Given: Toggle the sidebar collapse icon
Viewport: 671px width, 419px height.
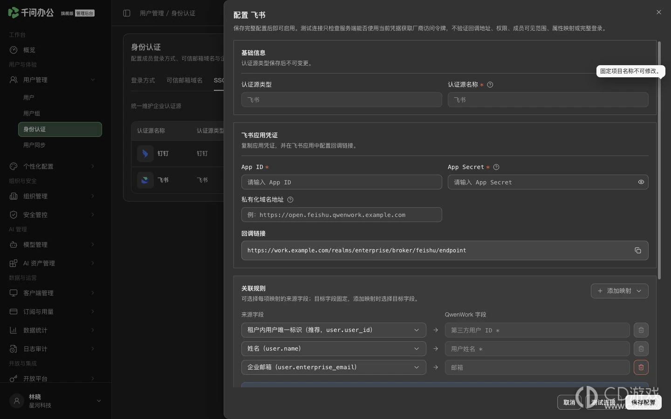Looking at the screenshot, I should (127, 13).
